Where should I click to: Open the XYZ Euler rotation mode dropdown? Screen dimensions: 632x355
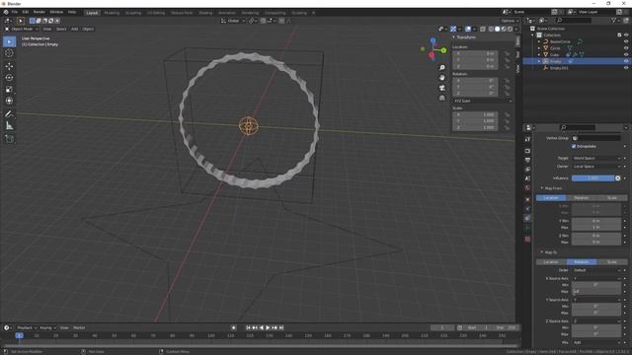click(x=482, y=101)
